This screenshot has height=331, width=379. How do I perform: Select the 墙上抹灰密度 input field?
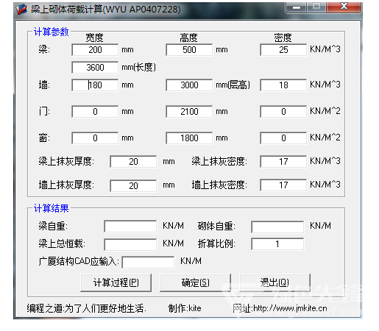(x=283, y=185)
